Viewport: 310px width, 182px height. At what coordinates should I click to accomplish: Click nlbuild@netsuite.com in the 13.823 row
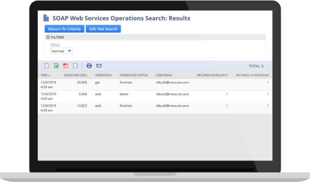172,106
